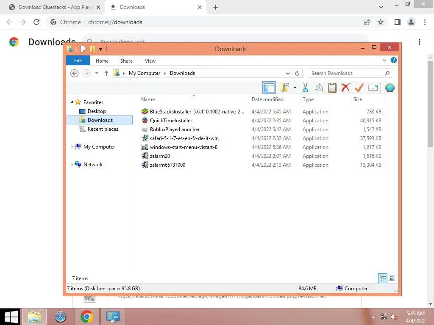The height and width of the screenshot is (325, 434).
Task: Toggle the preview pane toolbar icon
Action: click(x=269, y=88)
